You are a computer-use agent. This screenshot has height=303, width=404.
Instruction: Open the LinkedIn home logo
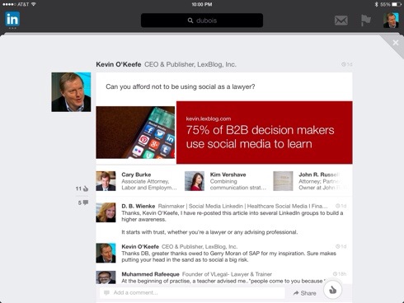pyautogui.click(x=12, y=19)
